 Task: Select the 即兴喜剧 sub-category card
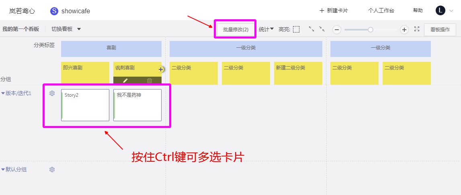[85, 73]
